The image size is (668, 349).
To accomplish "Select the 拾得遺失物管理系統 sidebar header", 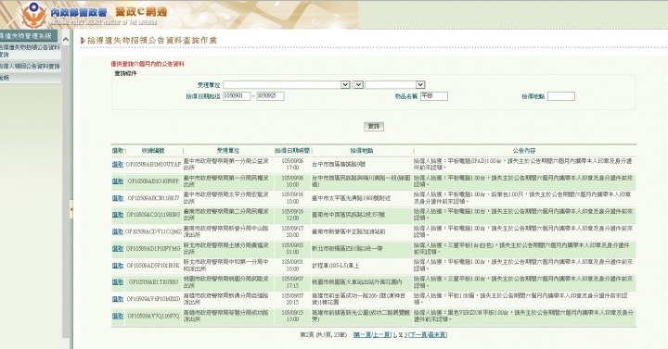I will pos(28,36).
